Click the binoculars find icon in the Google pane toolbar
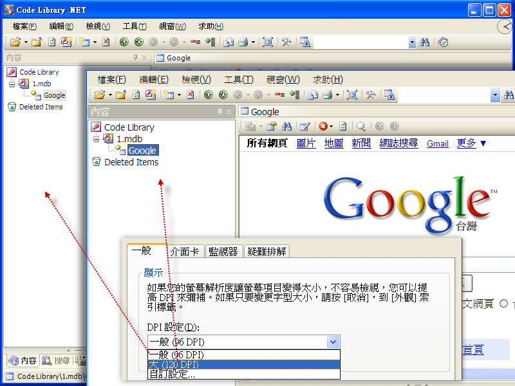Screen dimensions: 515x386 (x=286, y=126)
